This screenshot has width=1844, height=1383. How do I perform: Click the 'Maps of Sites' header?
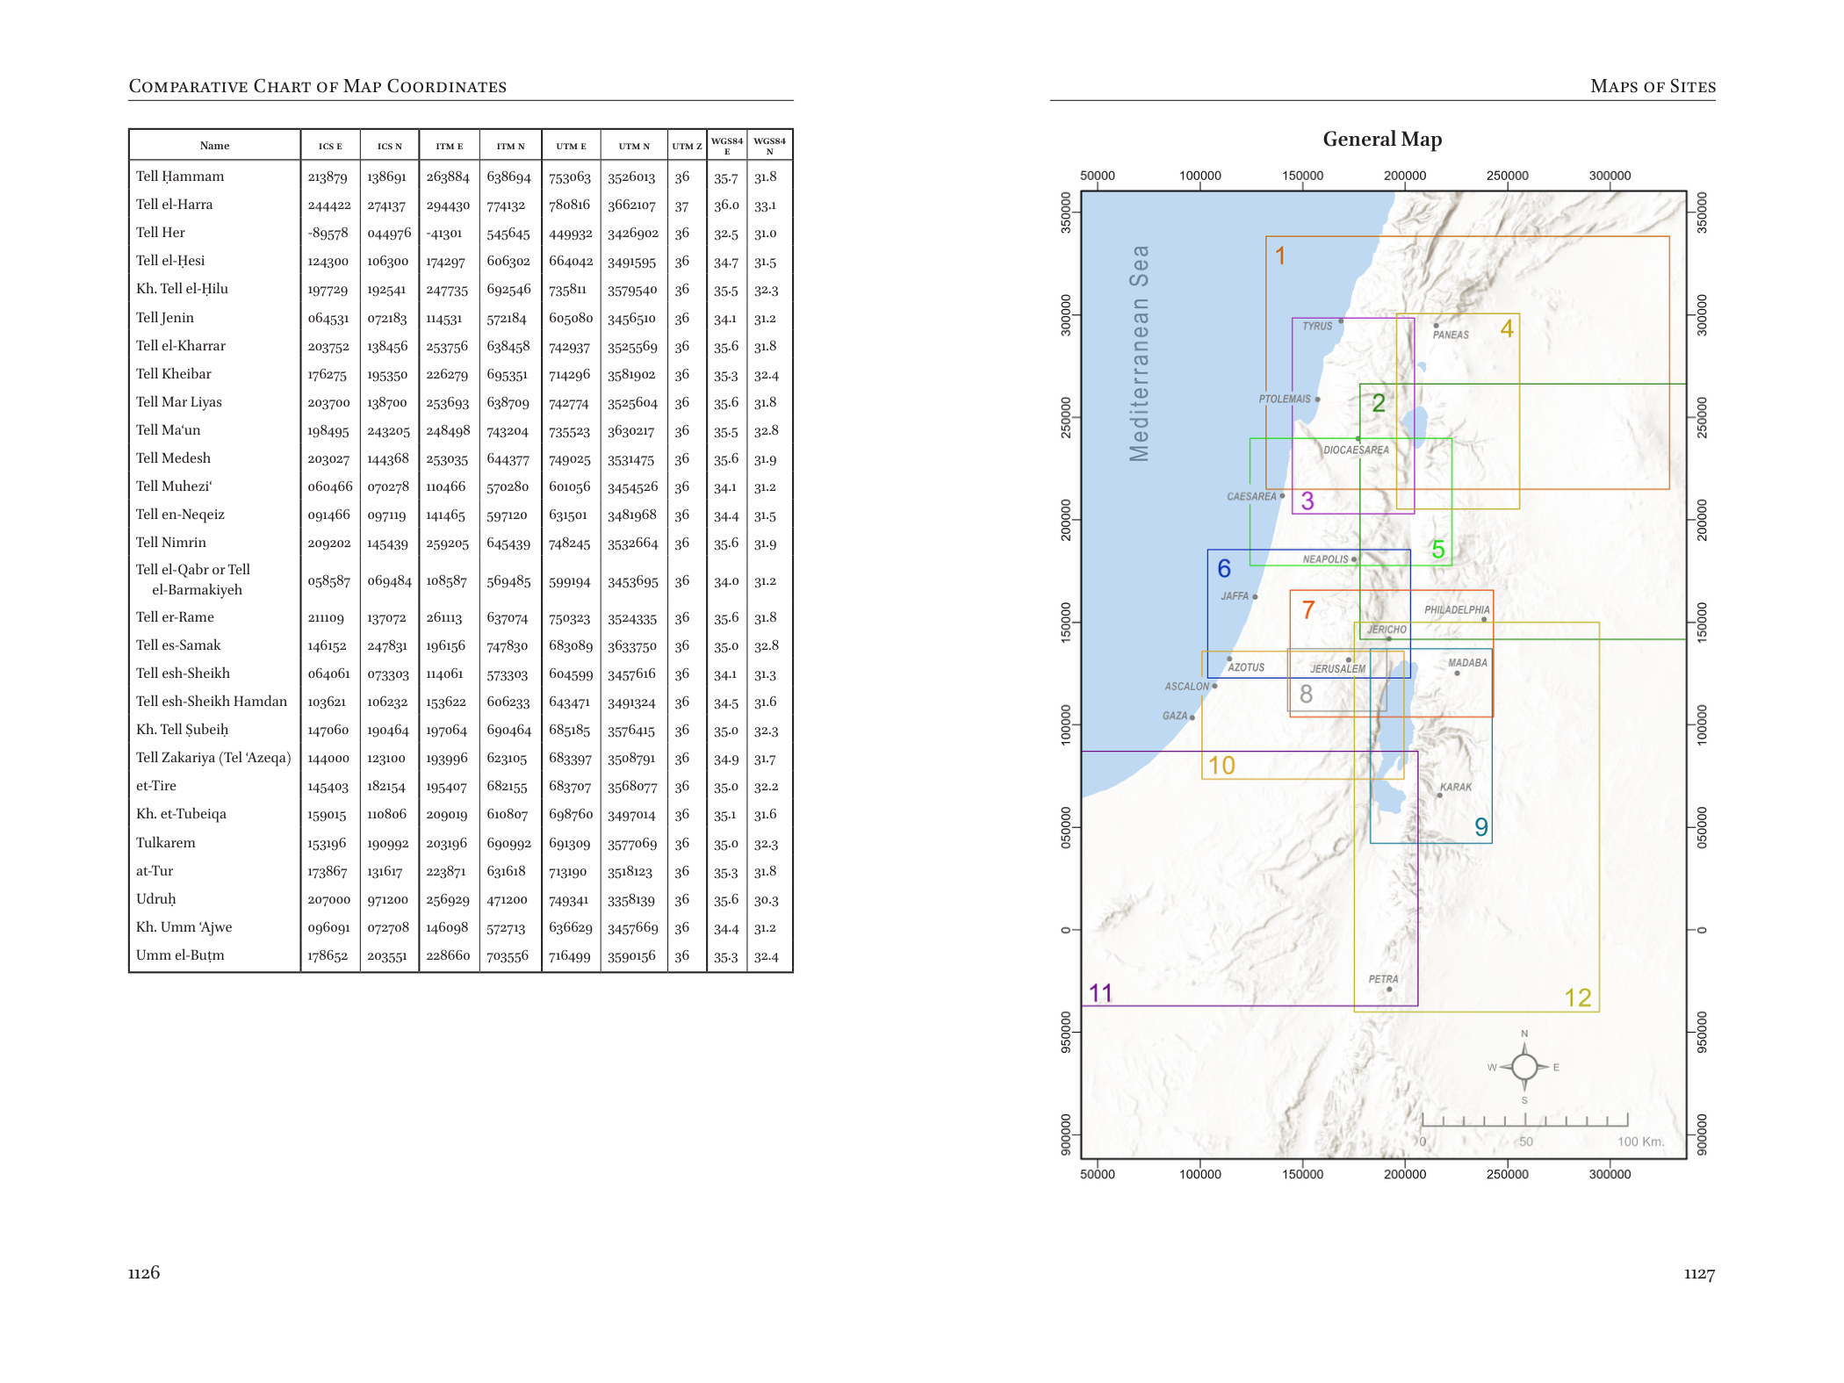[1653, 86]
